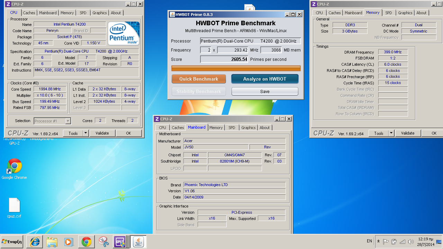The width and height of the screenshot is (443, 249).
Task: Click the Show desktop button in the tray corner
Action: point(439,242)
